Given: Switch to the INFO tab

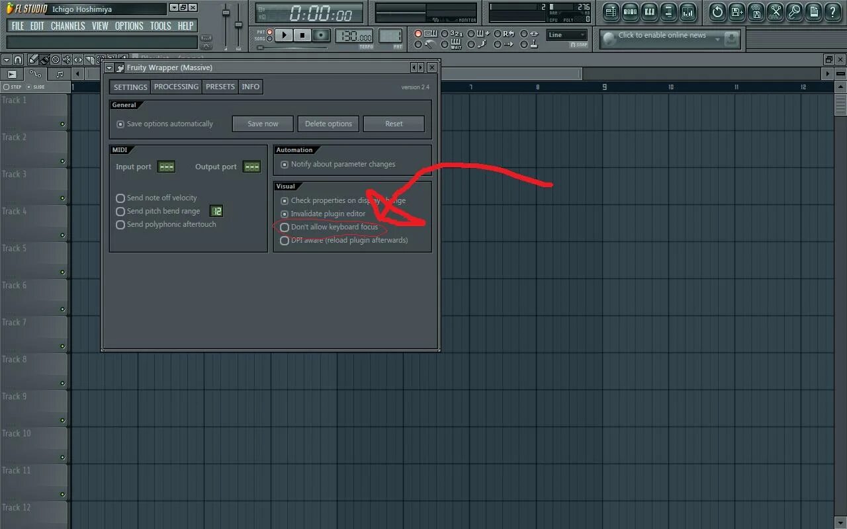Looking at the screenshot, I should click(x=250, y=87).
